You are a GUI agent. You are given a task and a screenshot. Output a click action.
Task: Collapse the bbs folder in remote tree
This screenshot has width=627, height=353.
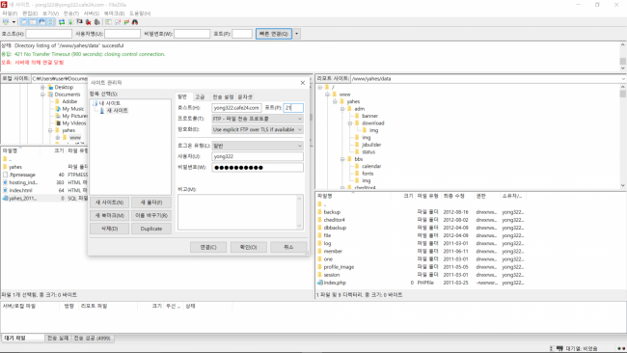click(342, 159)
